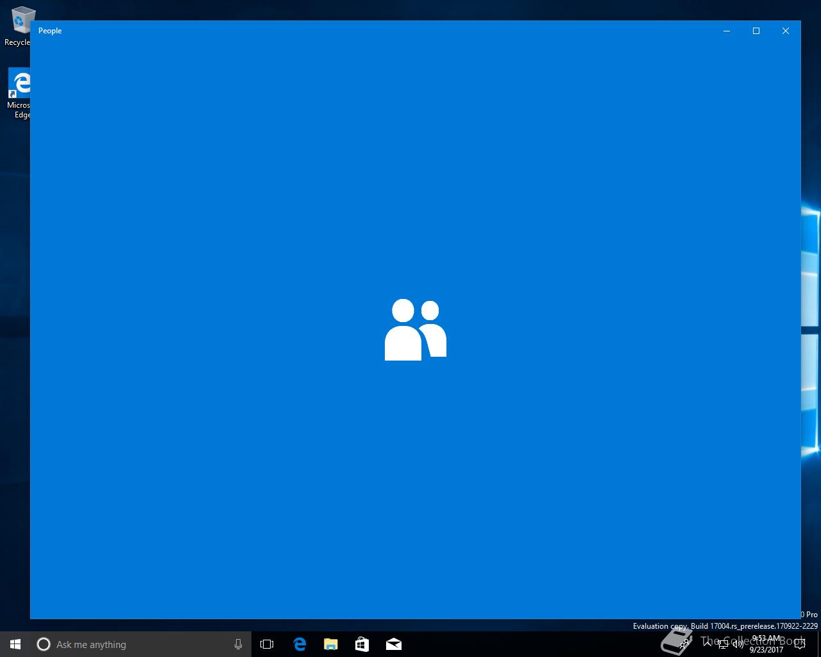Viewport: 821px width, 657px height.
Task: Launch Microsoft Edge from the taskbar
Action: tap(299, 644)
